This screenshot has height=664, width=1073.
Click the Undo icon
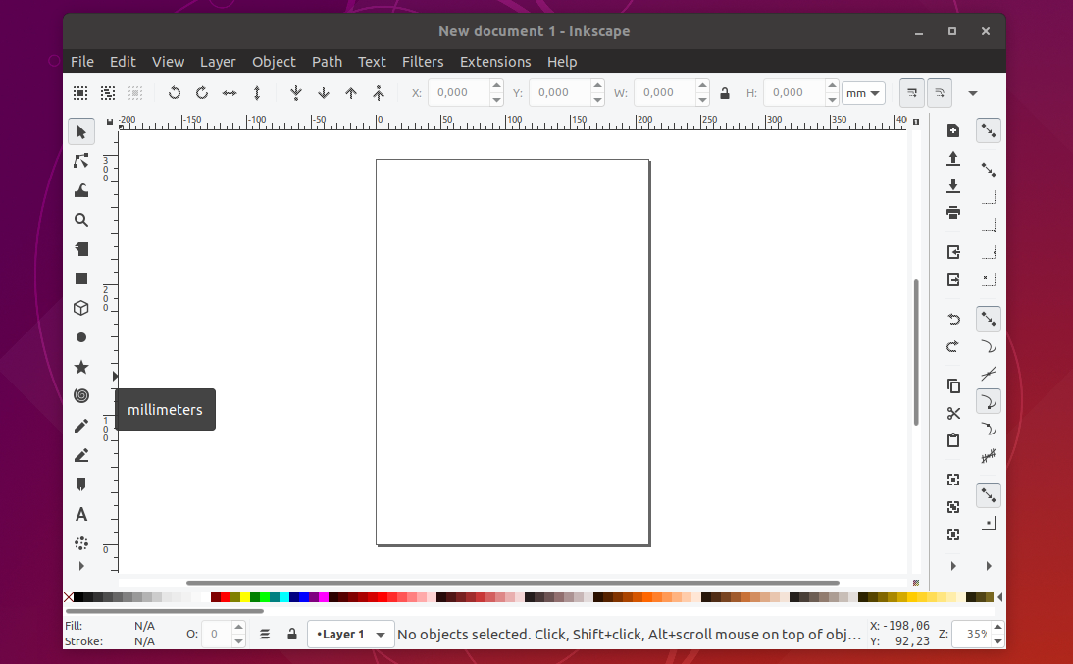click(953, 319)
